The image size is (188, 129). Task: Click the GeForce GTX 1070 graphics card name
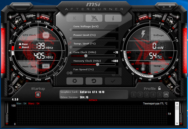[x=92, y=92]
